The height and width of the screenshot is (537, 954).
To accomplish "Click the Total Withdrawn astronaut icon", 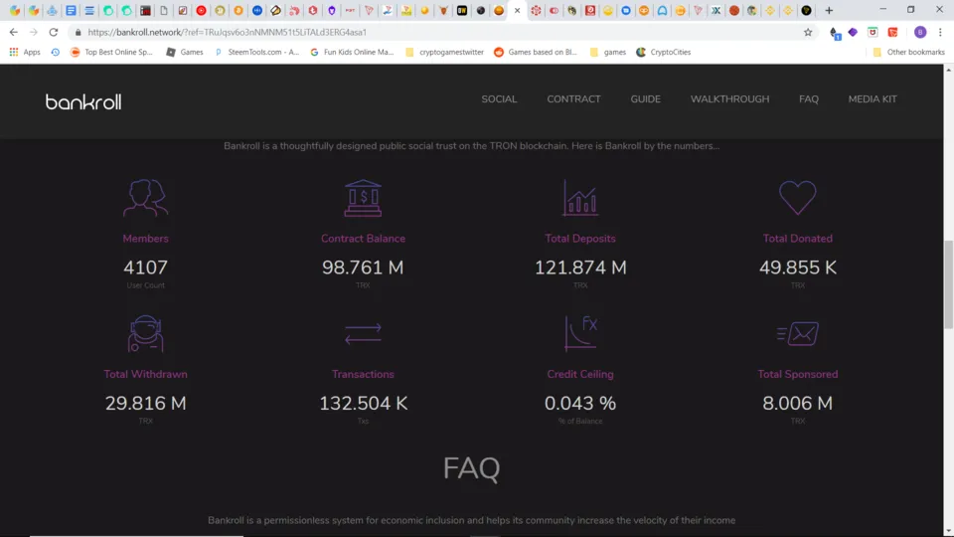I will tap(145, 334).
